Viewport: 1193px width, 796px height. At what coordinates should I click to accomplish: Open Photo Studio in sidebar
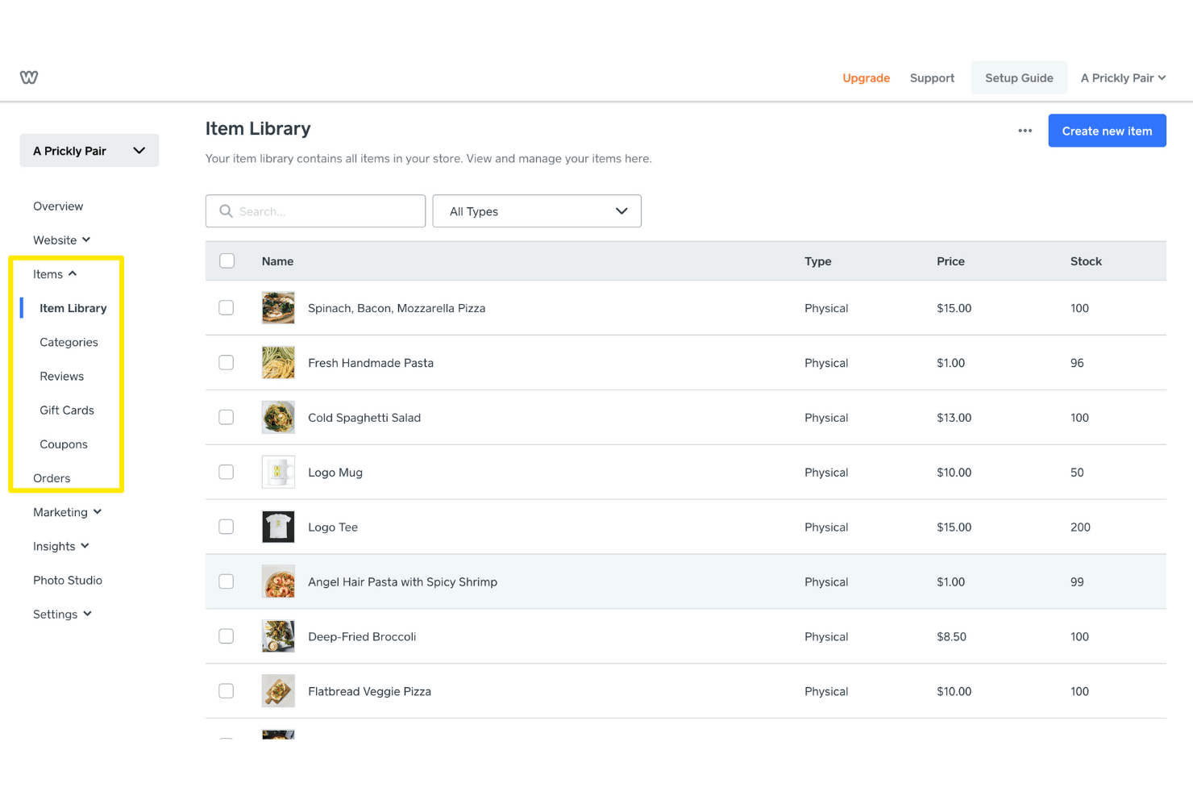68,581
